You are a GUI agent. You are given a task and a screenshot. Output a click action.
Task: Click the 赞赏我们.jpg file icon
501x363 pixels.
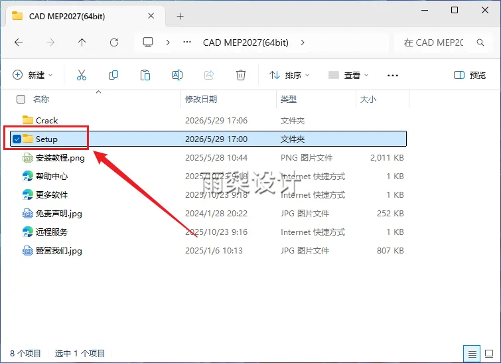tap(28, 251)
